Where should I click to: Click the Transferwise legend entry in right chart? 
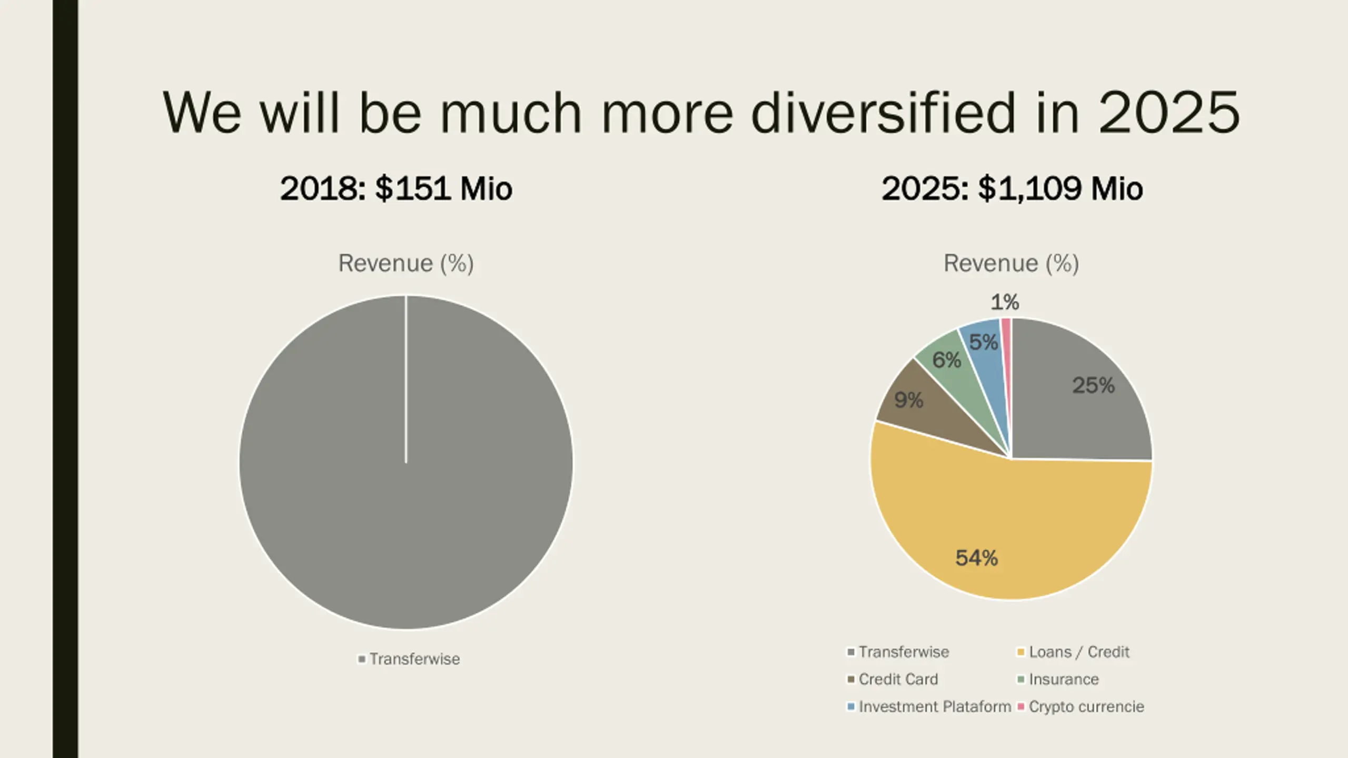pos(904,652)
